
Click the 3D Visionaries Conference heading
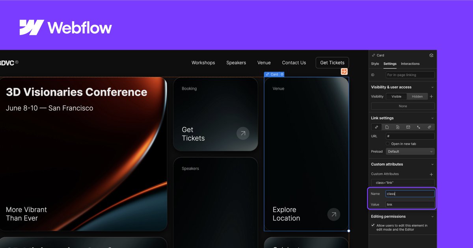tap(76, 92)
